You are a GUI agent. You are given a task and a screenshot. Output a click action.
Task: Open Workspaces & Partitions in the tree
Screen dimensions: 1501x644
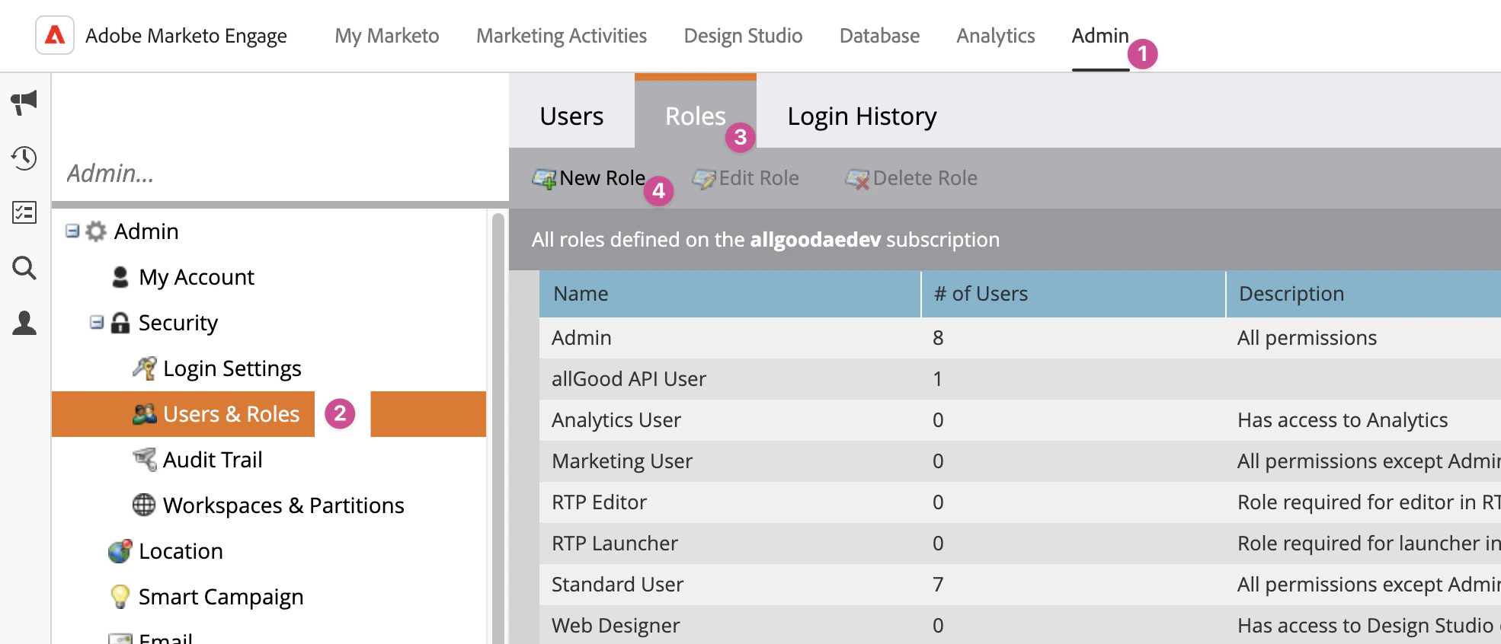click(x=283, y=505)
